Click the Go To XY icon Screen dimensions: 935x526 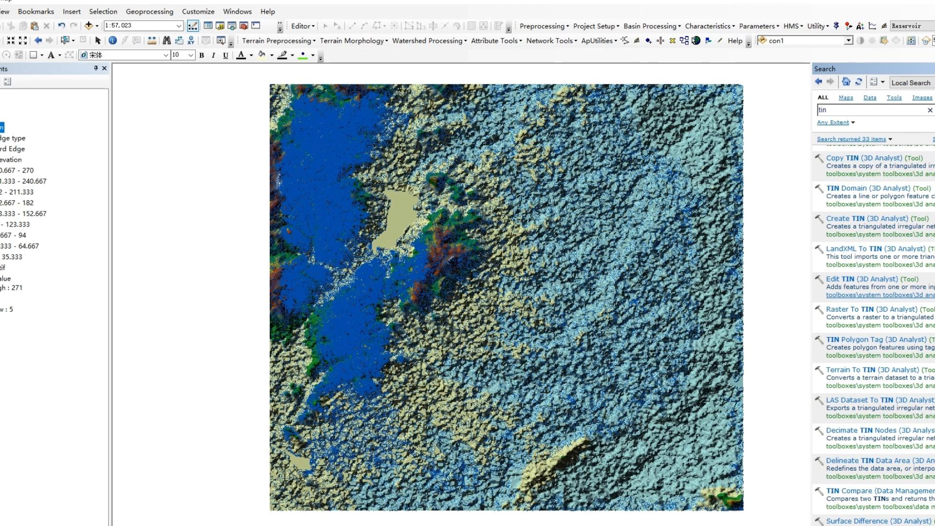click(191, 40)
